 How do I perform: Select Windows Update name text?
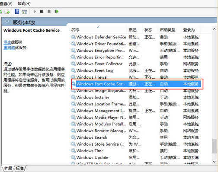(x=92, y=157)
